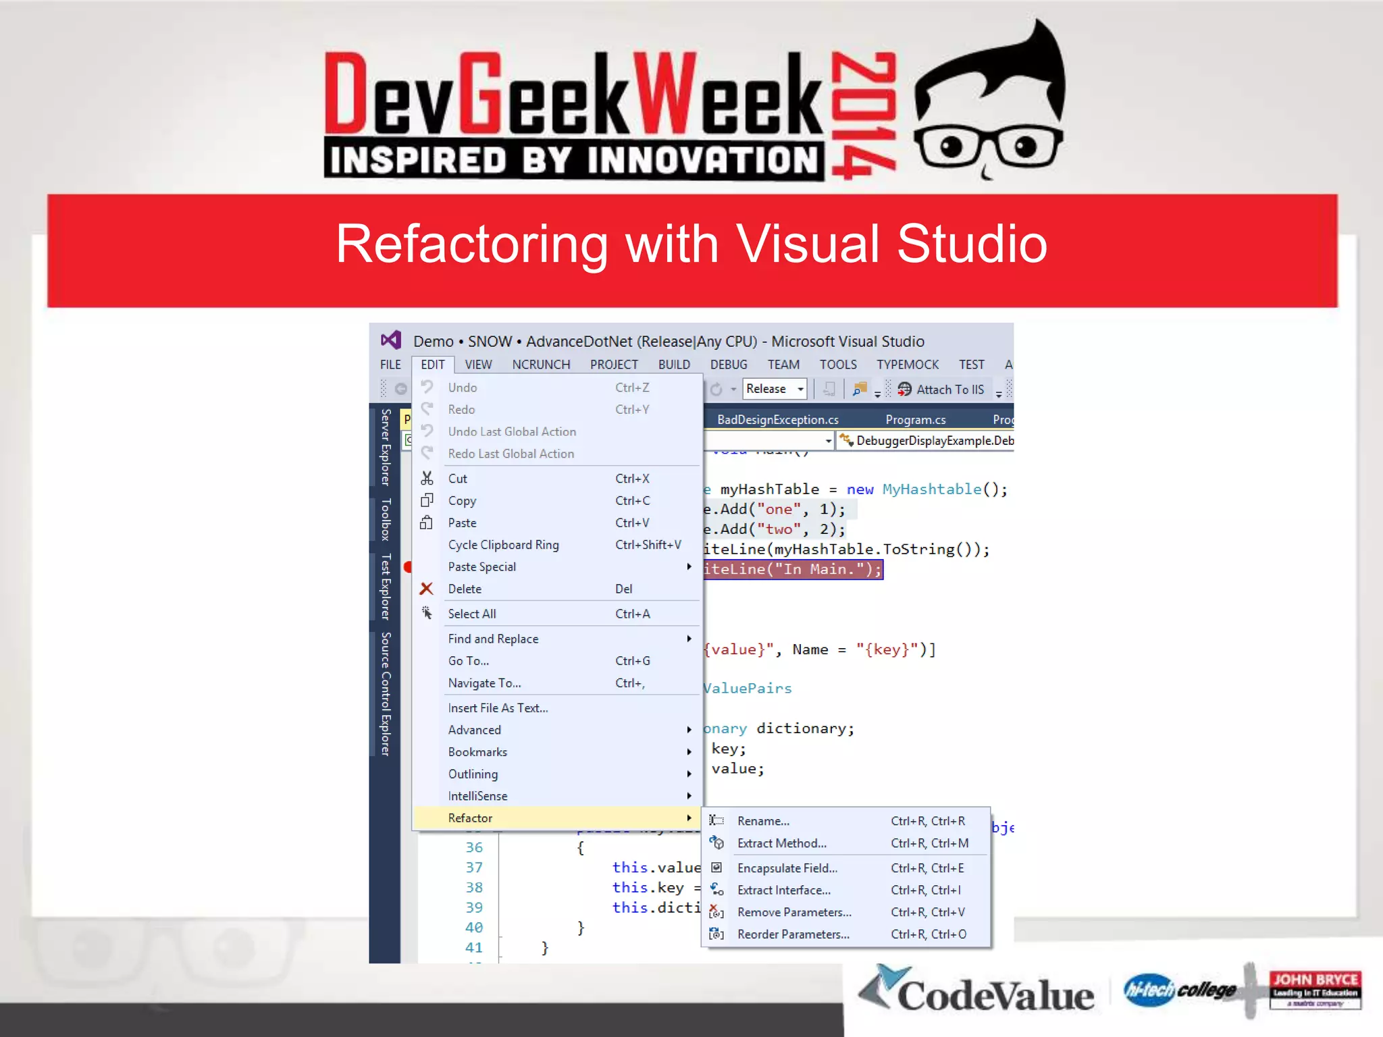Click the Attach To IIS icon
Image resolution: width=1383 pixels, height=1037 pixels.
tap(904, 390)
